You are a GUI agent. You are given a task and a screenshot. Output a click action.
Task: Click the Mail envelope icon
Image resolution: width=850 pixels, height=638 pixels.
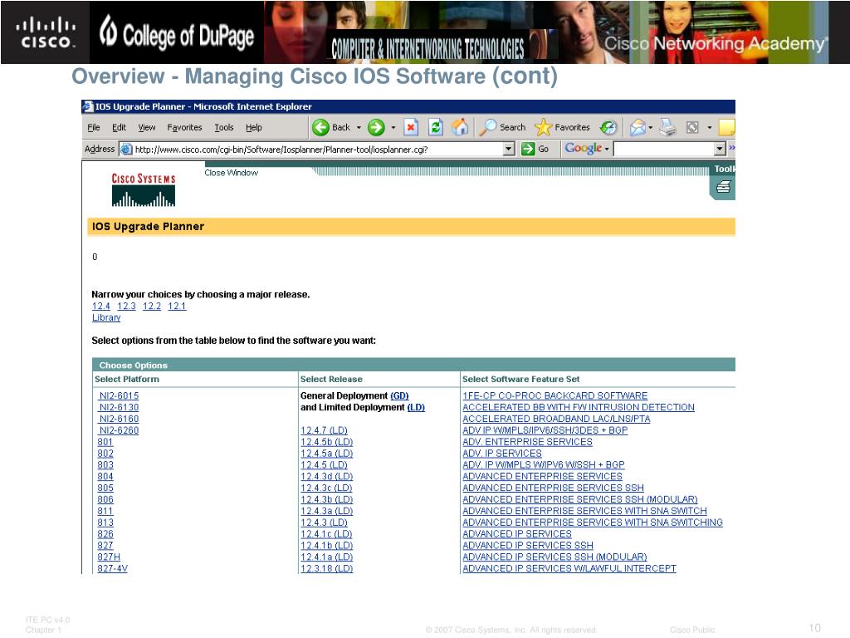coord(637,127)
